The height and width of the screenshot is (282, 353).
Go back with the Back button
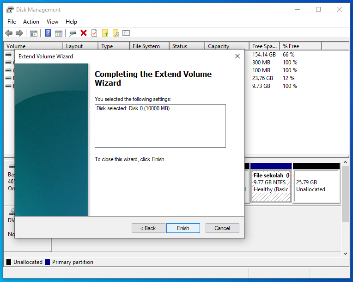click(148, 228)
